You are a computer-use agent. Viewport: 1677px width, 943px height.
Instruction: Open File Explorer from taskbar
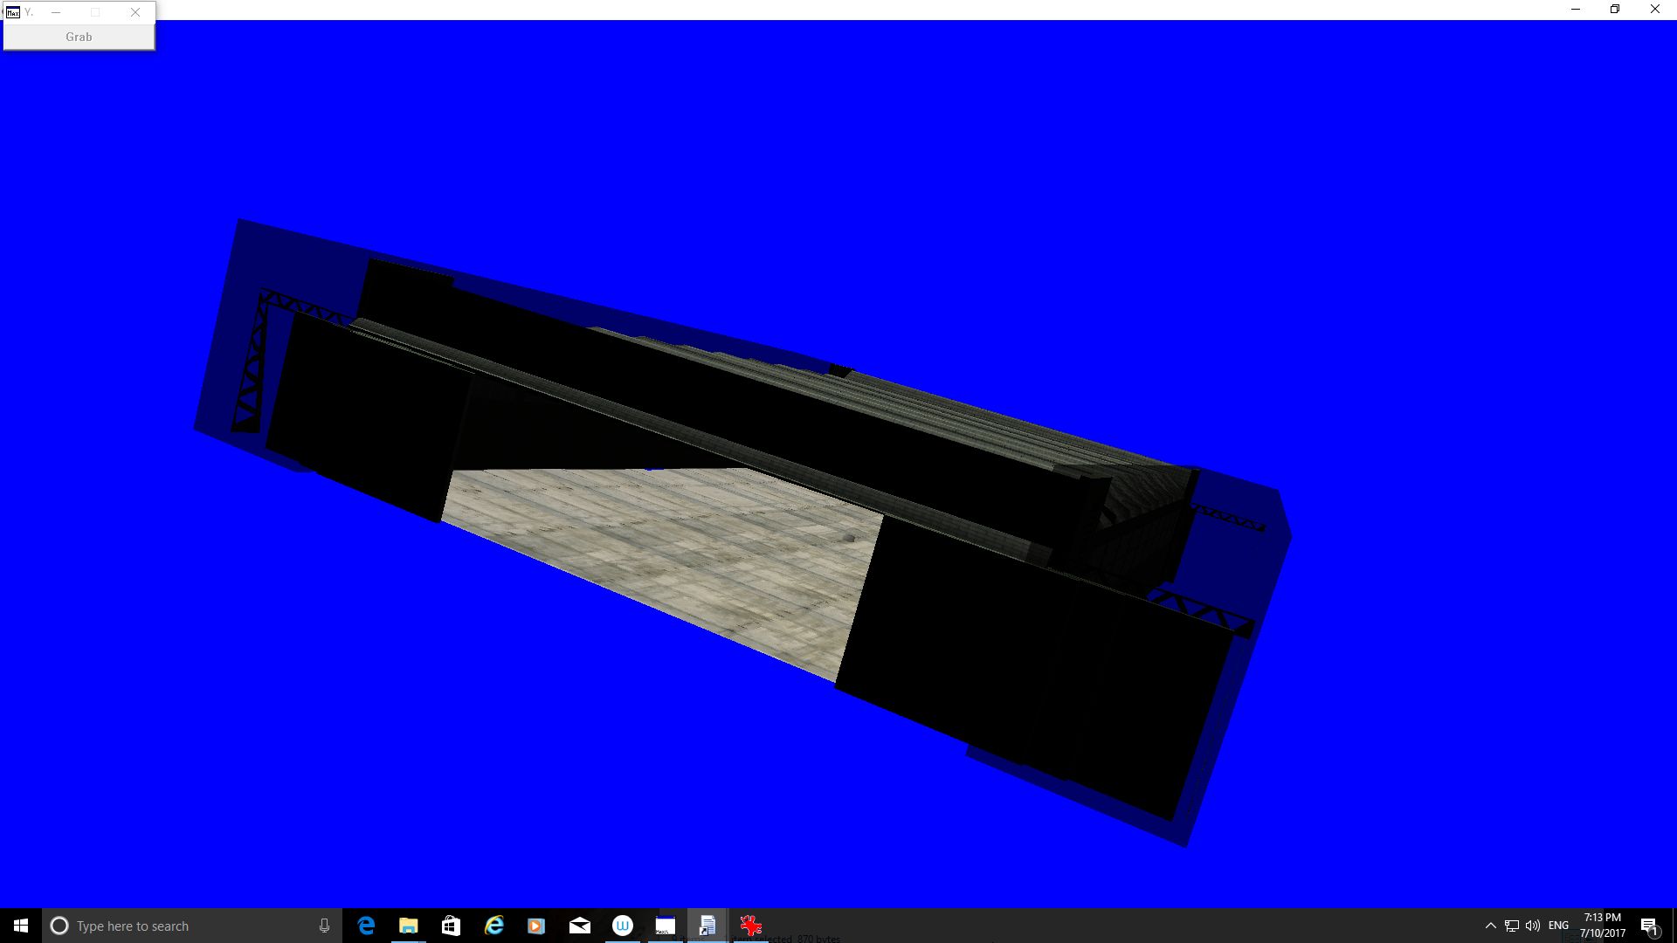pos(408,926)
